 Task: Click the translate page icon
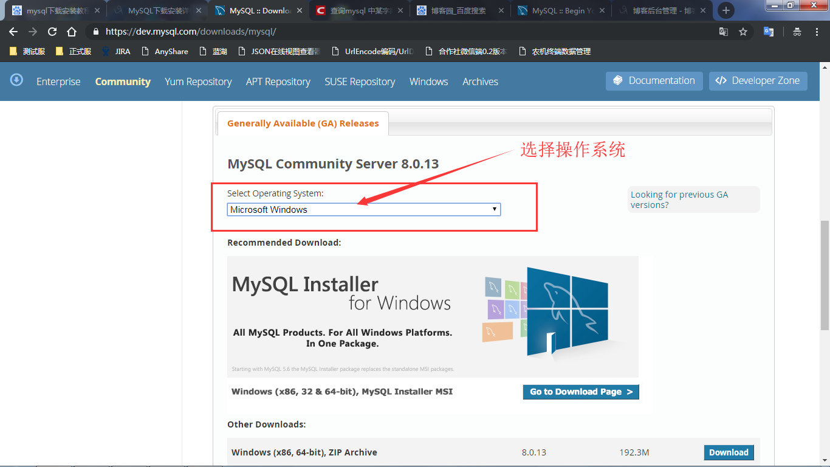(x=723, y=32)
